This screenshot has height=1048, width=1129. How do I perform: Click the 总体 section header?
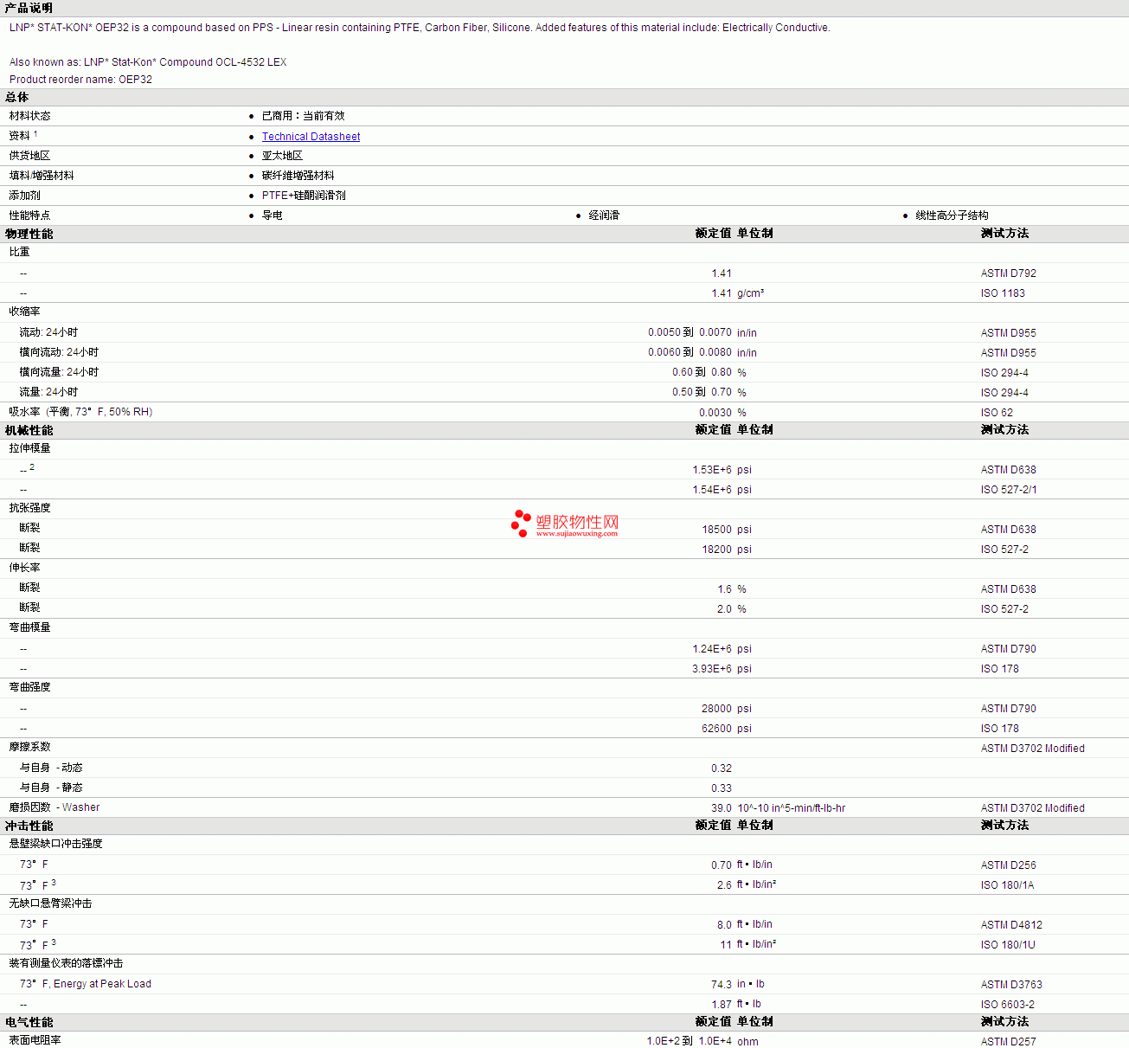[16, 97]
